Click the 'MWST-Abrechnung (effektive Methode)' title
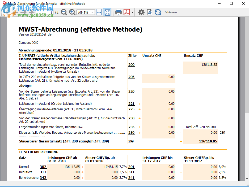The height and width of the screenshot is (187, 249). pyautogui.click(x=81, y=29)
